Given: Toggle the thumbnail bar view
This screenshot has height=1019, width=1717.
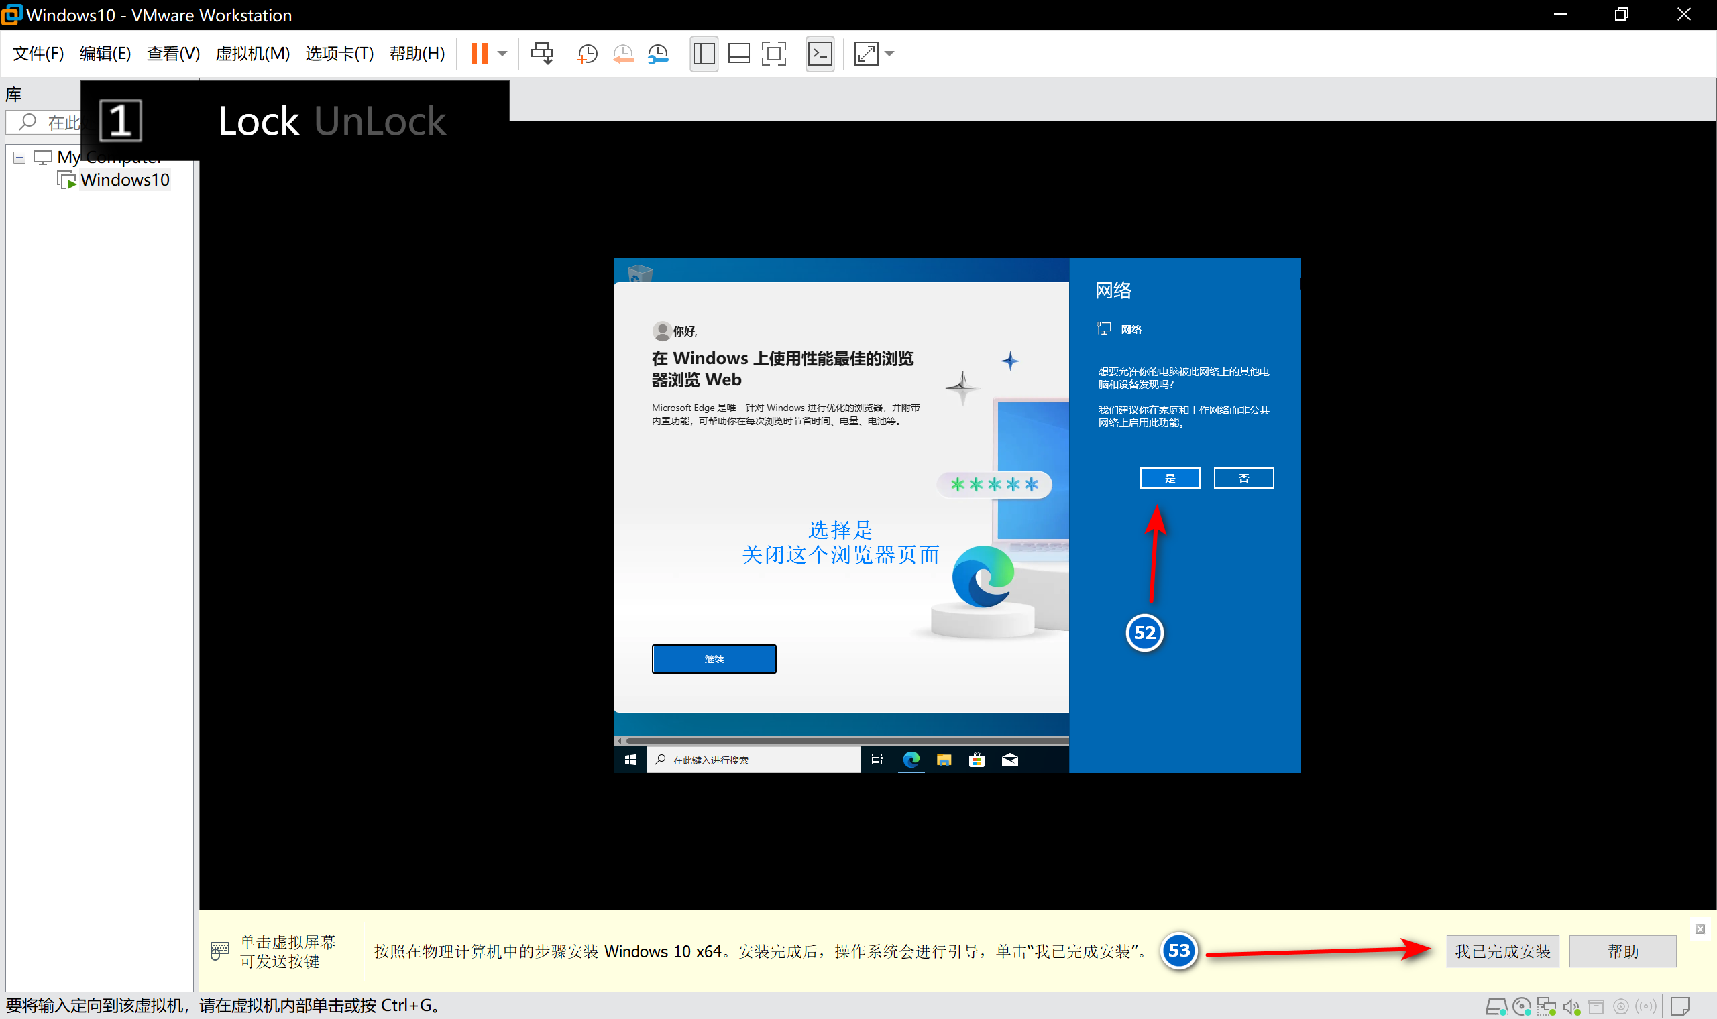Looking at the screenshot, I should coord(739,54).
